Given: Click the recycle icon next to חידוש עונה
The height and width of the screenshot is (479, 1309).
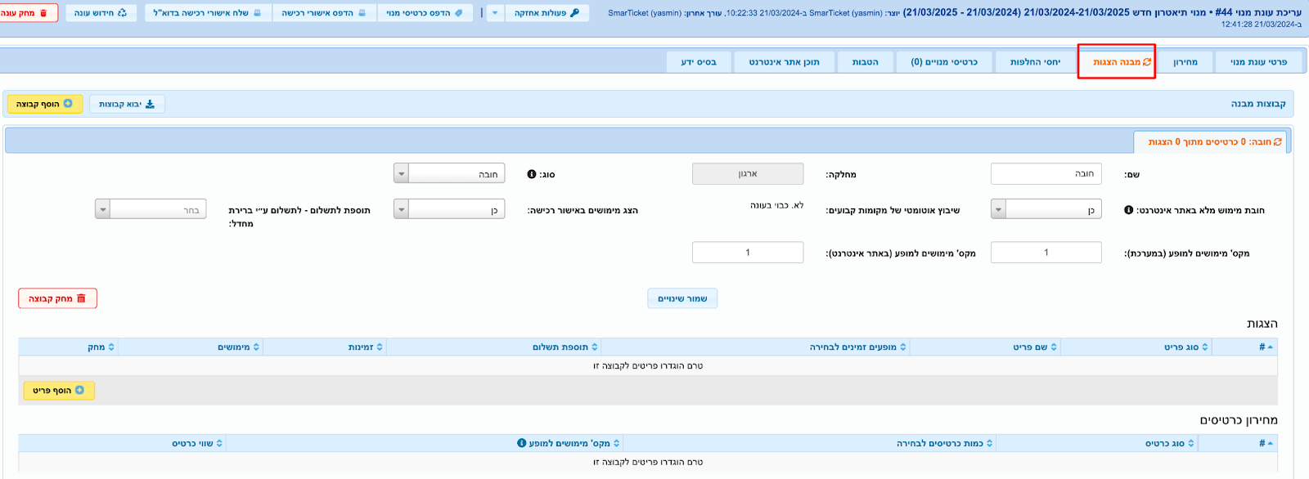Looking at the screenshot, I should (x=122, y=13).
